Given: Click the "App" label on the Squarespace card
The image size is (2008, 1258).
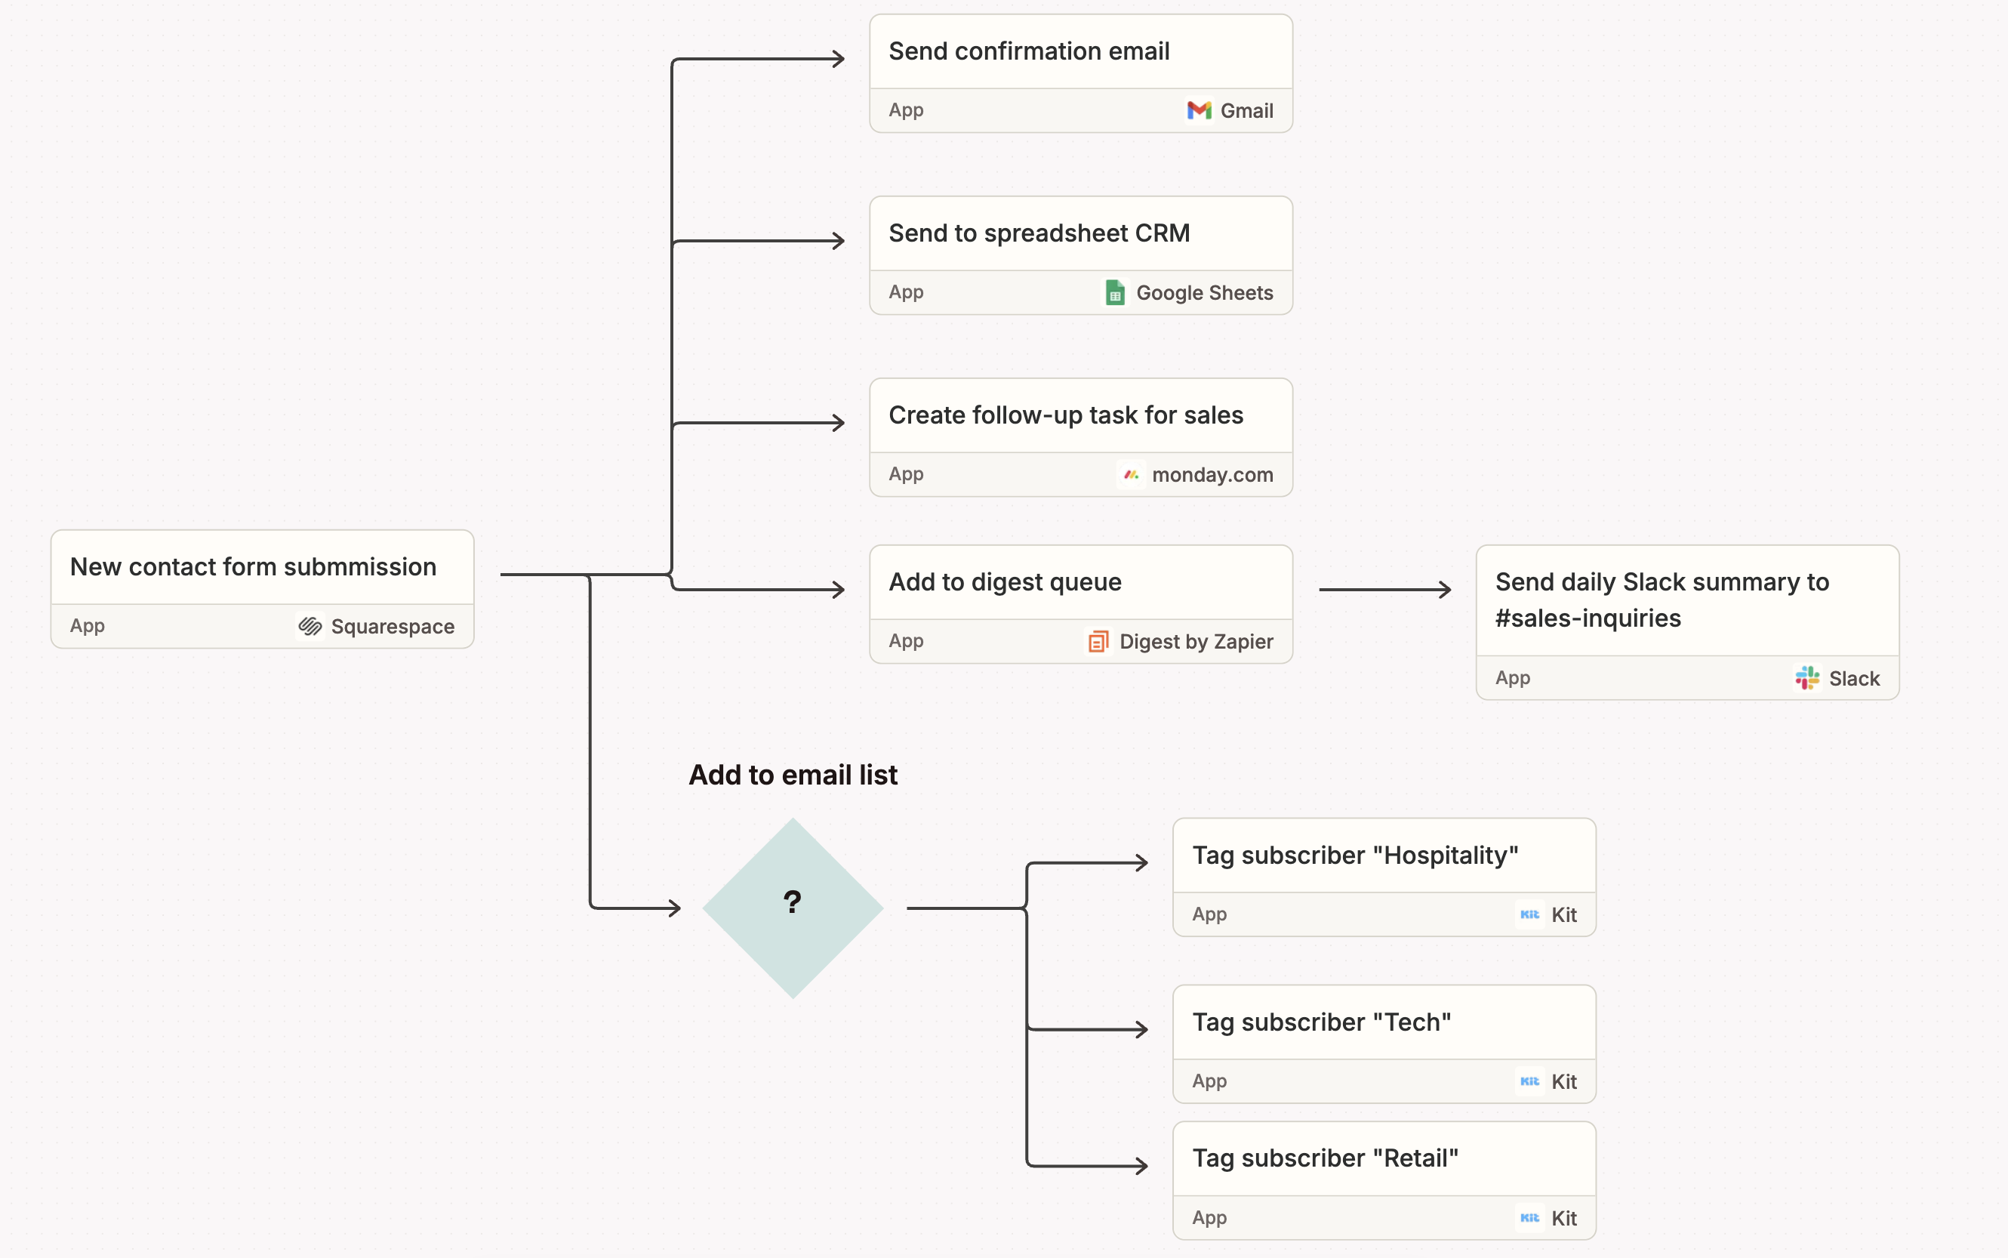Looking at the screenshot, I should click(88, 626).
